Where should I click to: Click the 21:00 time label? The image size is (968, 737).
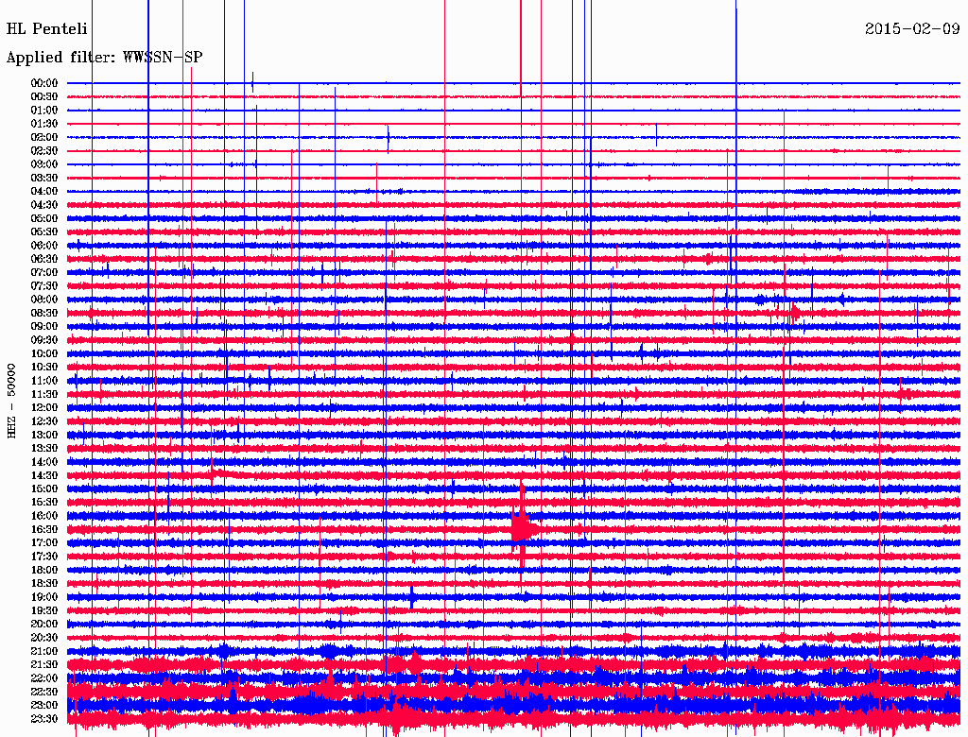pos(43,651)
